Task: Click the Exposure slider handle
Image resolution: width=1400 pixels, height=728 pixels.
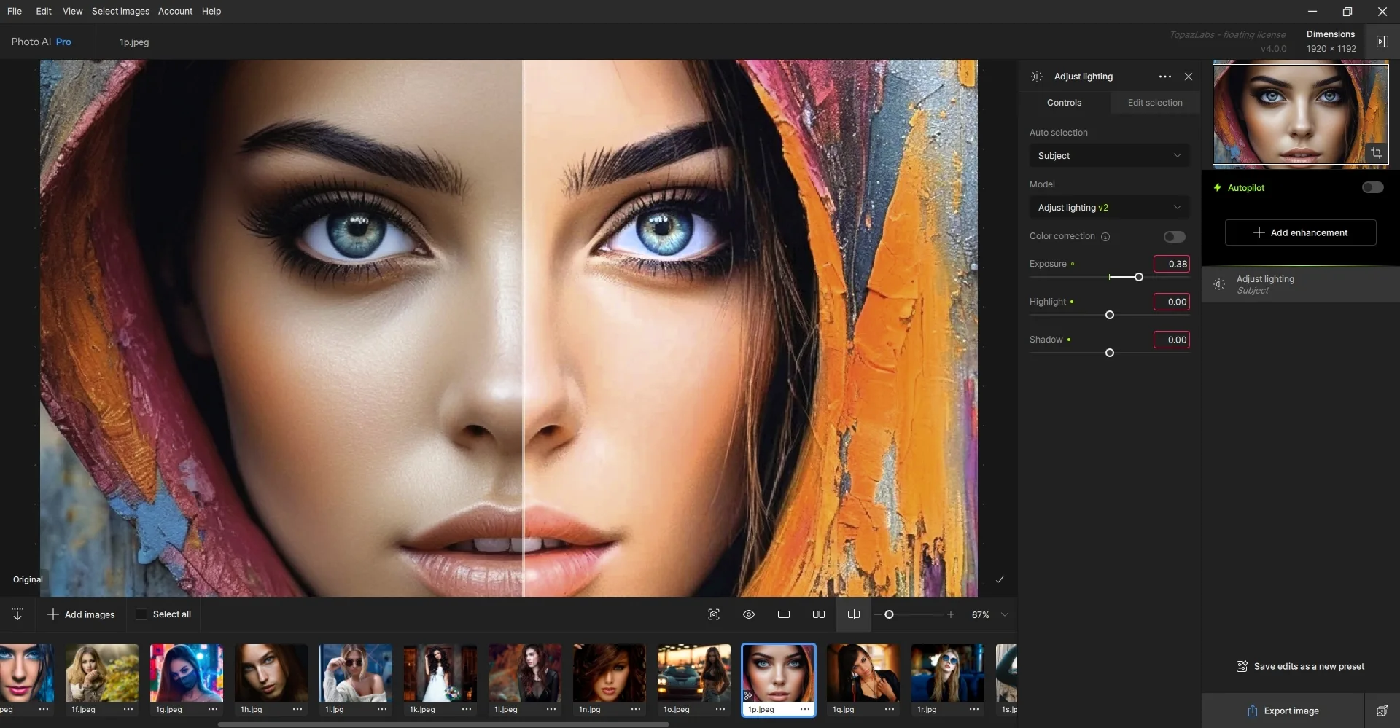Action: coord(1138,277)
